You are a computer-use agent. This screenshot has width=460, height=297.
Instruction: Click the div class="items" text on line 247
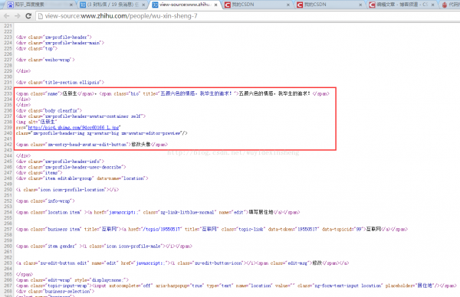[39, 173]
